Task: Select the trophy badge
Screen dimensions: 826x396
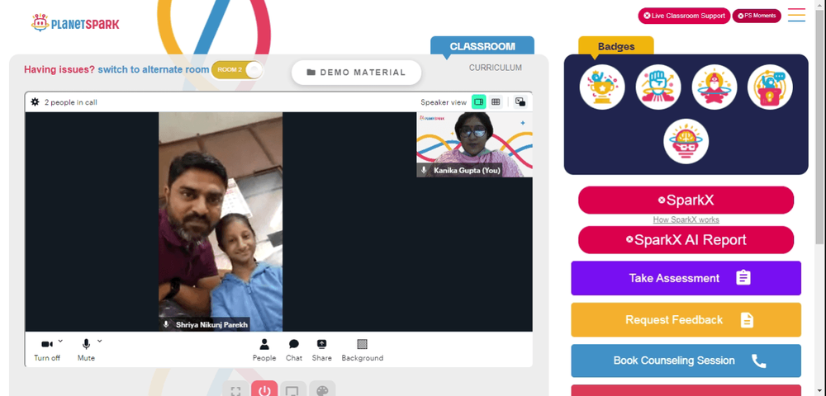Action: (602, 87)
